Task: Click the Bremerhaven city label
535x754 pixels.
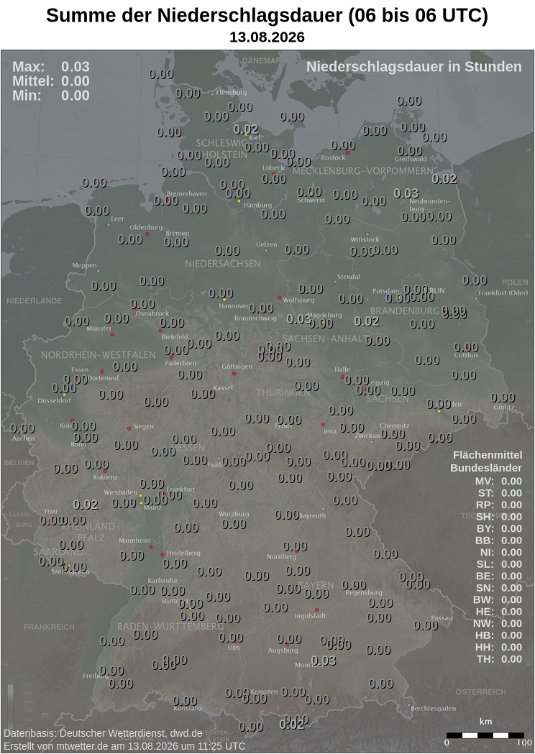Action: pos(187,194)
